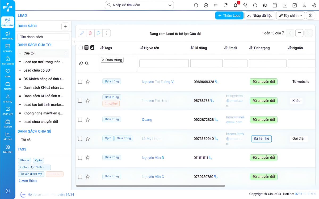This screenshot has height=199, width=319.
Task: Open 'Lead chưa chuyển đổi' list
Action: tap(41, 122)
